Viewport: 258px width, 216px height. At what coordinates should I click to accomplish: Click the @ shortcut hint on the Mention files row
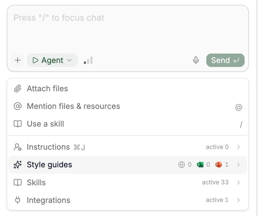[239, 107]
